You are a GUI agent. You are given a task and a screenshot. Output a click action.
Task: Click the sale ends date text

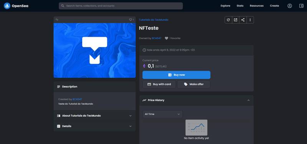click(171, 50)
